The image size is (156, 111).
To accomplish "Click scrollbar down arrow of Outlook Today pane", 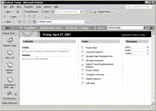I will coord(153,103).
